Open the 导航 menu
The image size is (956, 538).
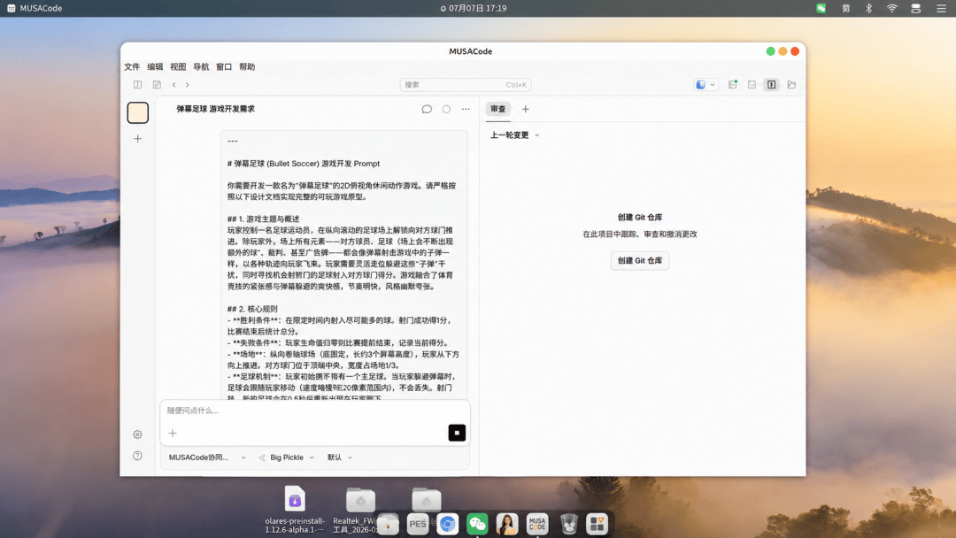tap(201, 67)
